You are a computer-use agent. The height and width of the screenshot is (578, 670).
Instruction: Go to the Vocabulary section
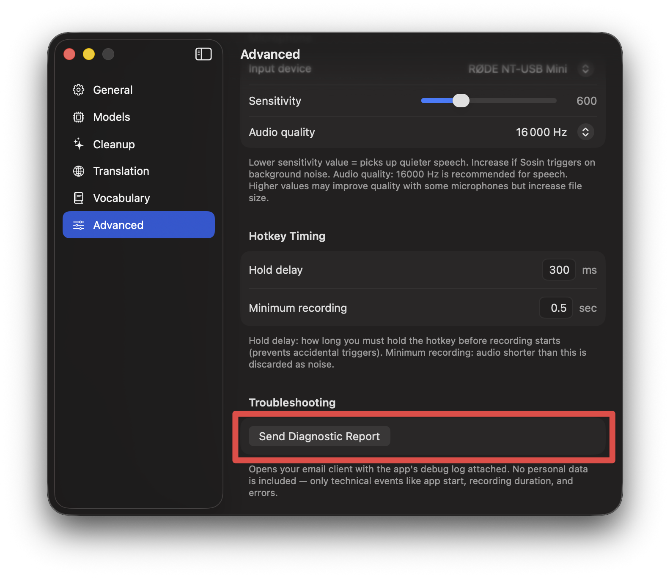point(121,198)
